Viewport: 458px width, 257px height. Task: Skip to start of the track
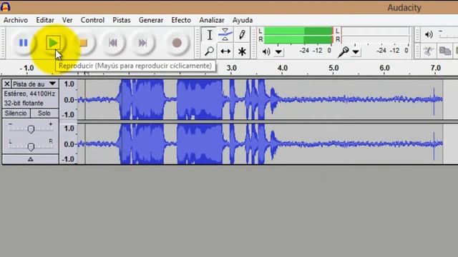(x=113, y=43)
